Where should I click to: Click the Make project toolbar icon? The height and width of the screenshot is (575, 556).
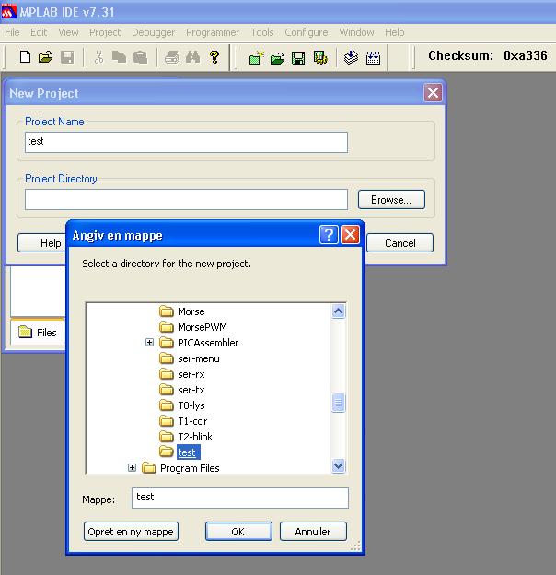point(352,57)
